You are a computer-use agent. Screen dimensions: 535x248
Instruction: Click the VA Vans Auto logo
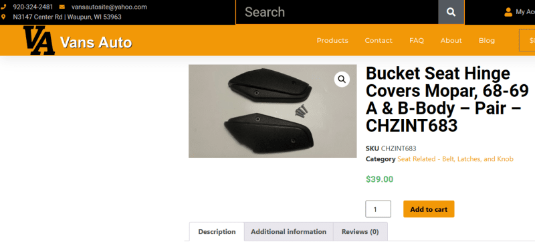tap(78, 41)
